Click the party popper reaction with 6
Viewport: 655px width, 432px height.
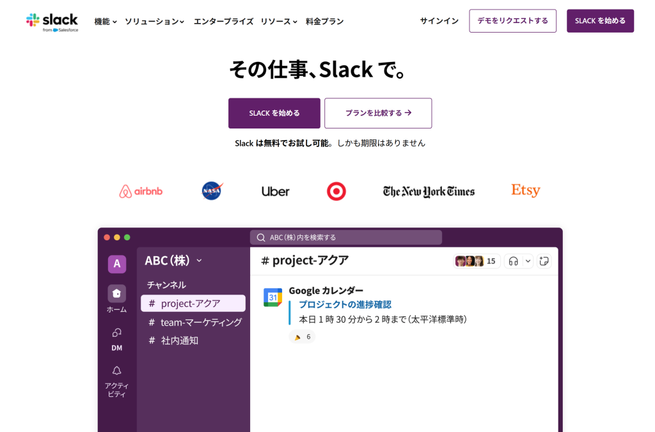pos(302,337)
